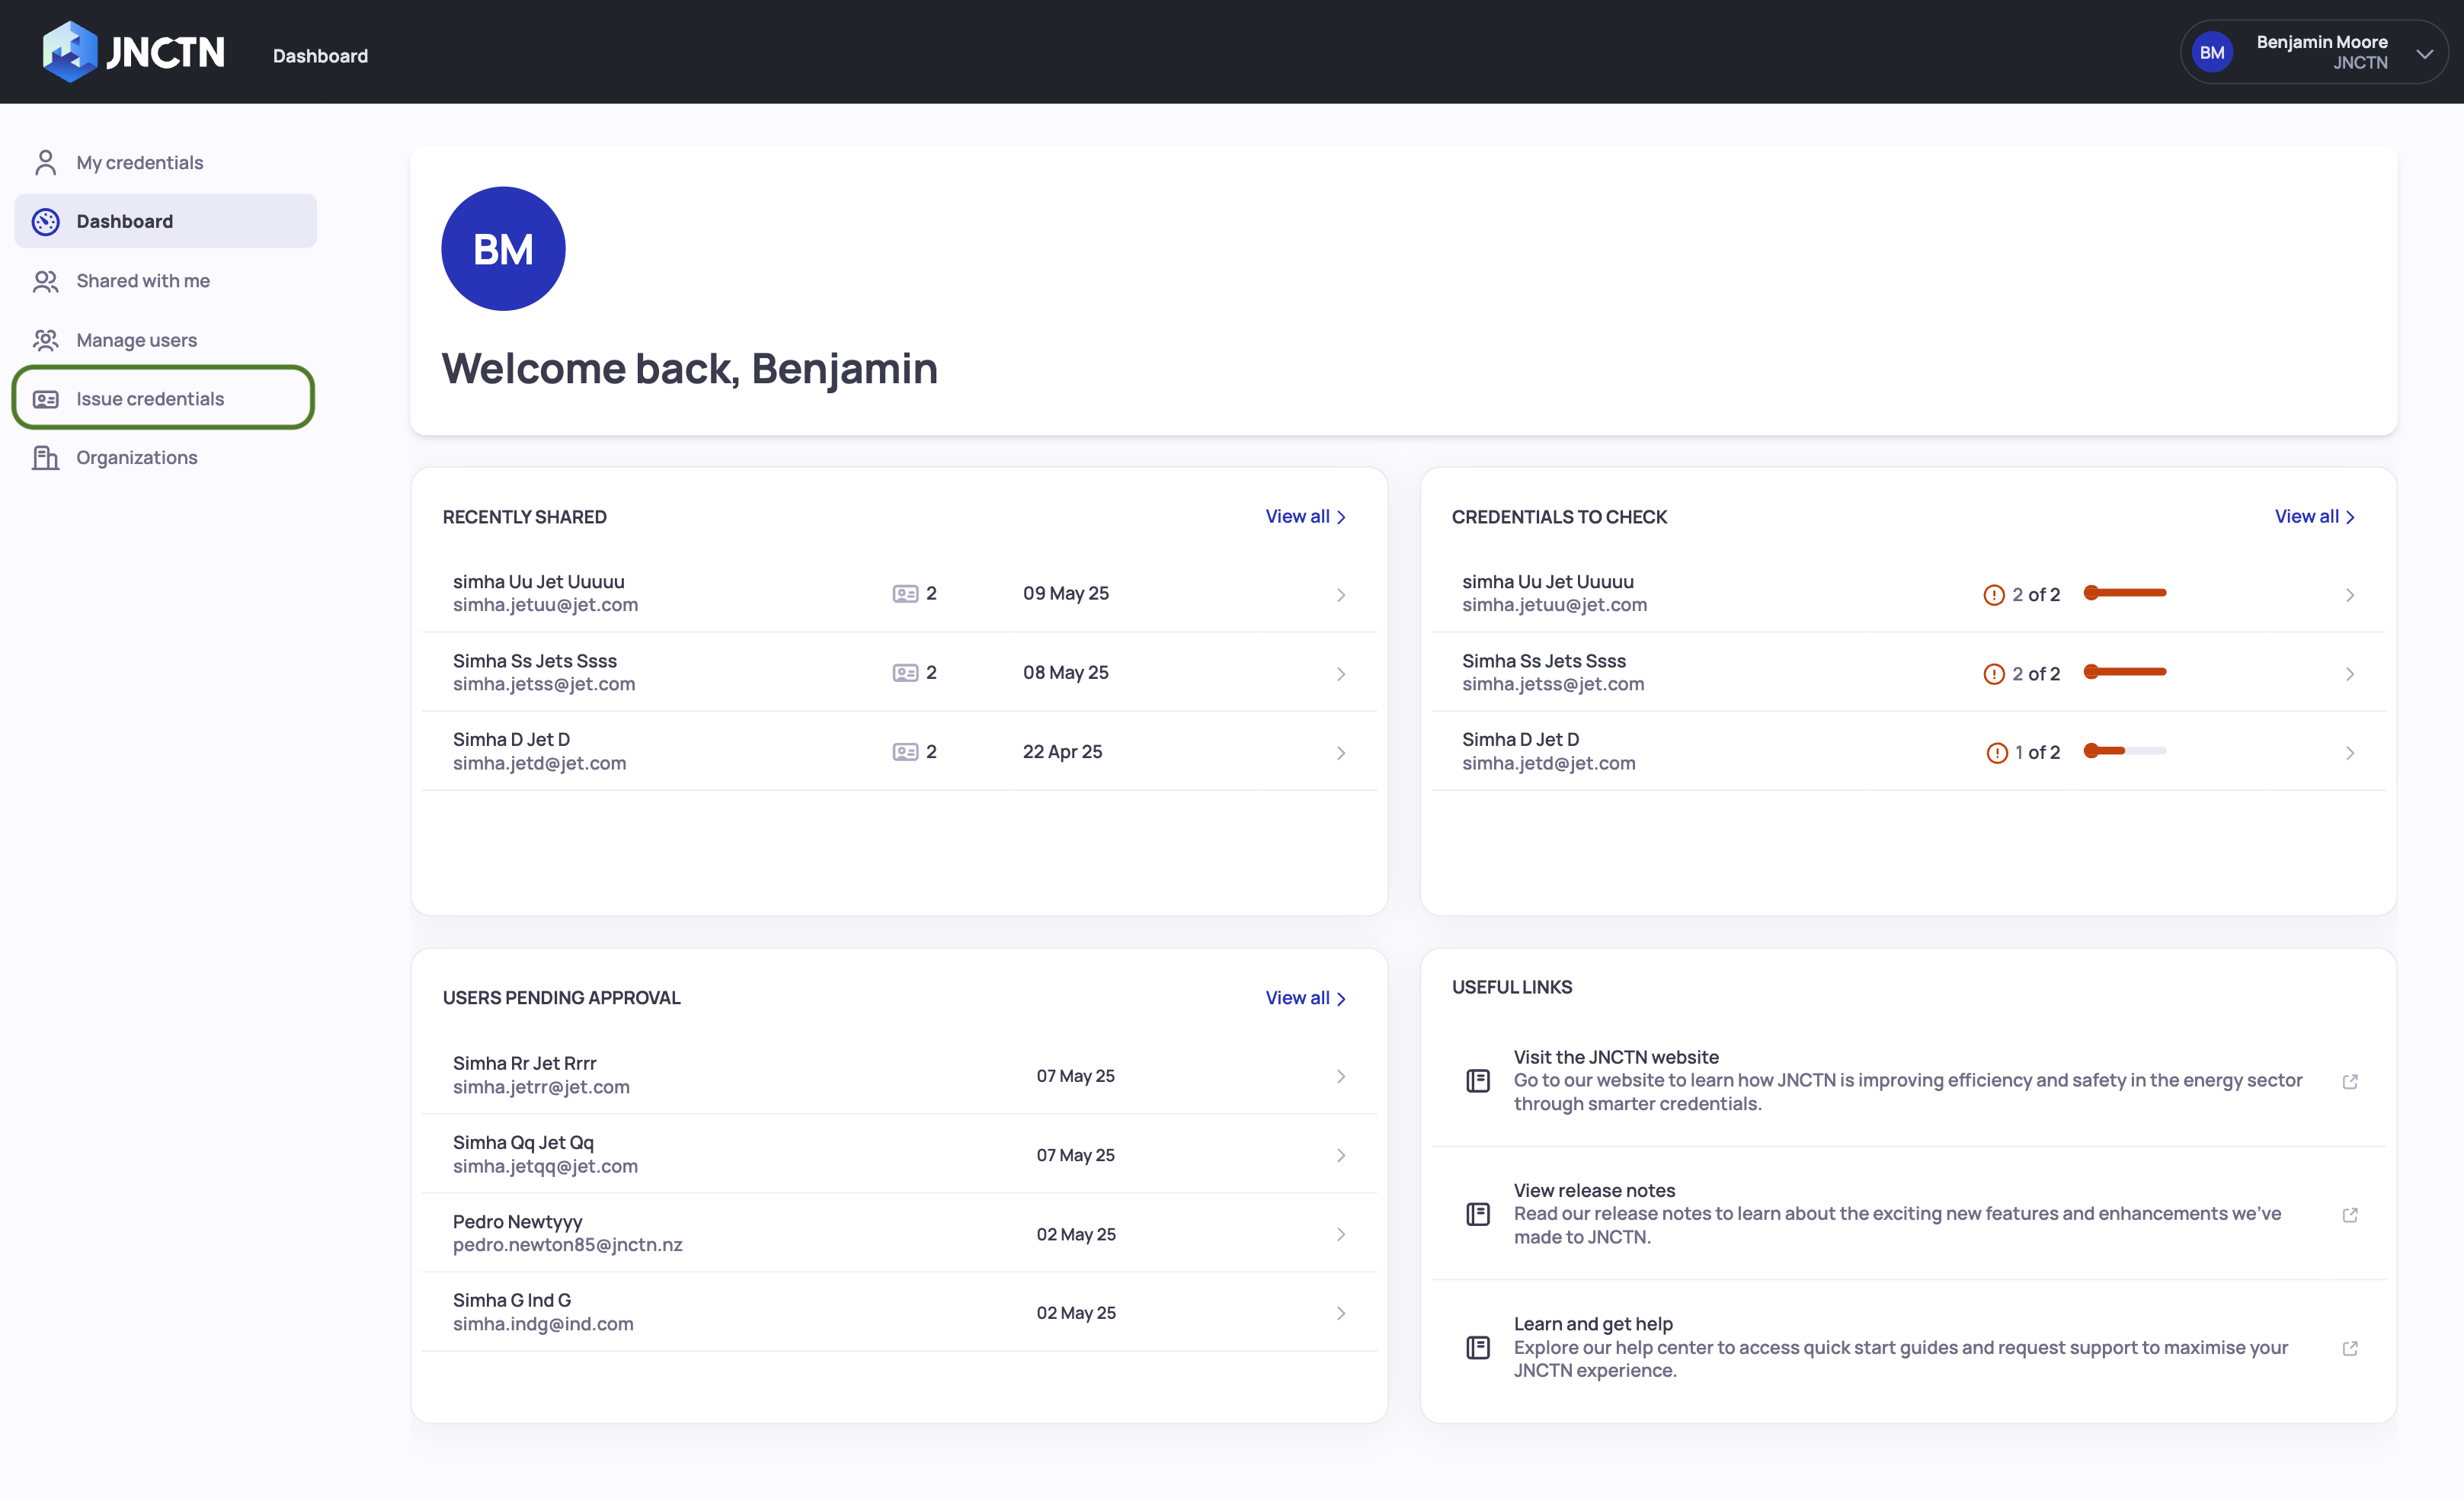Select Dashboard in the sidebar
The height and width of the screenshot is (1501, 2464).
pyautogui.click(x=124, y=221)
